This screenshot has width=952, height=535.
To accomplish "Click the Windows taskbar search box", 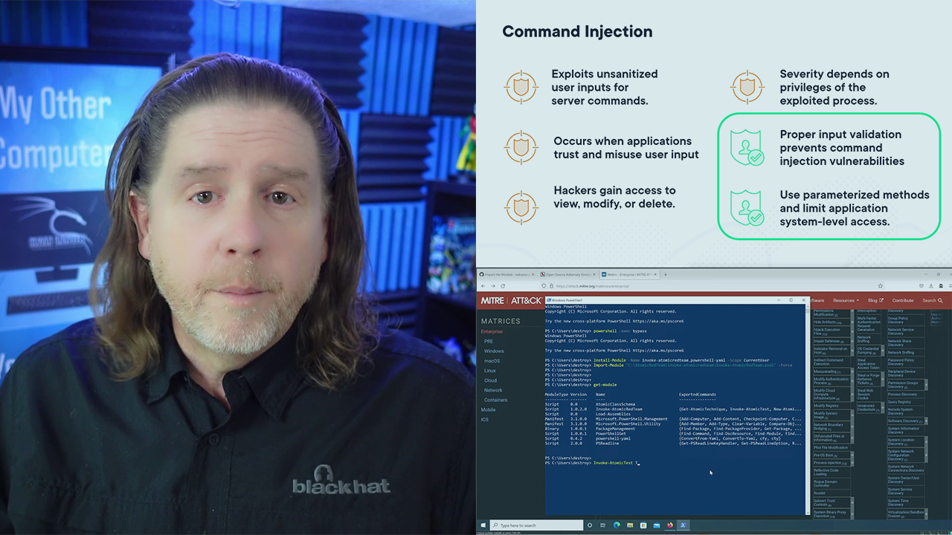I will tap(535, 525).
